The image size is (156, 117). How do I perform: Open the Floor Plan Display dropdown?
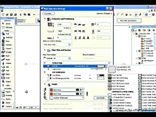tap(57, 58)
